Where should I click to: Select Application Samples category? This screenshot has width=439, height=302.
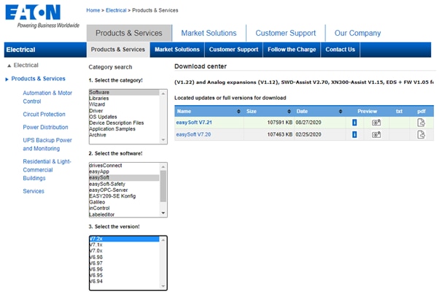click(124, 129)
